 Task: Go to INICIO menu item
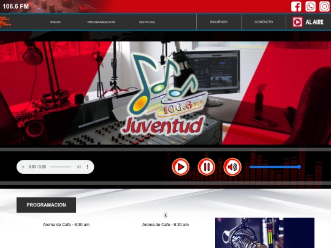[x=55, y=22]
